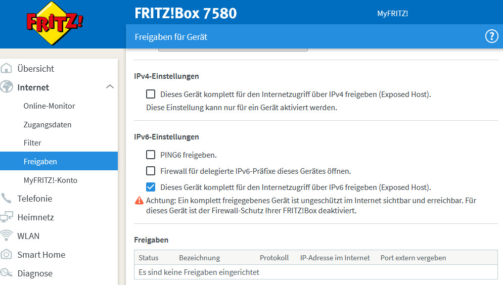Tick Firewall für delegierte IPv6-Präfixe checkbox
The height and width of the screenshot is (285, 503).
tap(151, 171)
